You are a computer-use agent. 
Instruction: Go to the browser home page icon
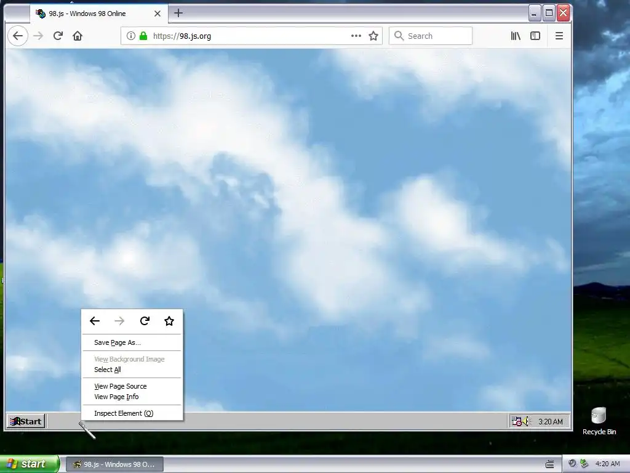coord(78,36)
